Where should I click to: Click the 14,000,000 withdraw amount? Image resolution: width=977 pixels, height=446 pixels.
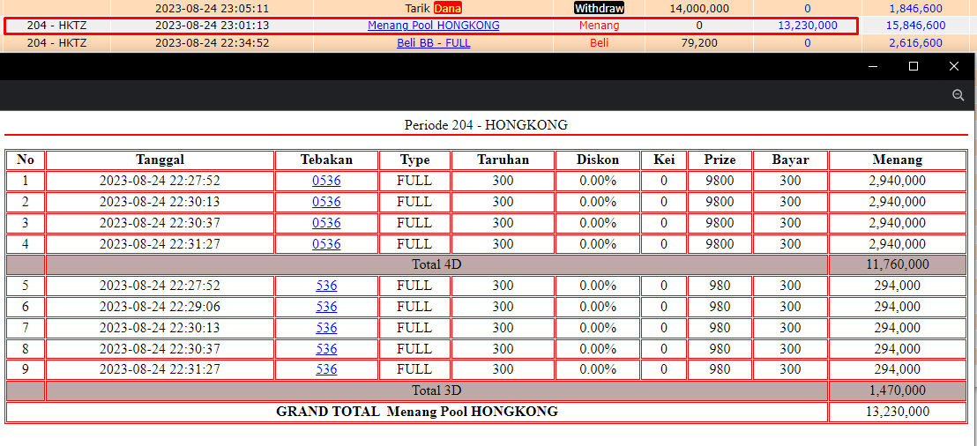698,9
